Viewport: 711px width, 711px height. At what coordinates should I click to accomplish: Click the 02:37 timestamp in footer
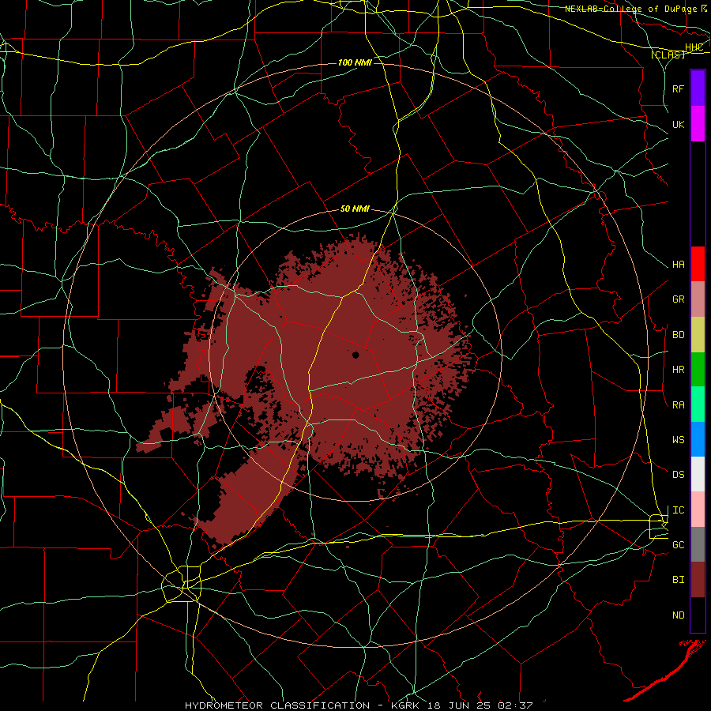[x=516, y=705]
